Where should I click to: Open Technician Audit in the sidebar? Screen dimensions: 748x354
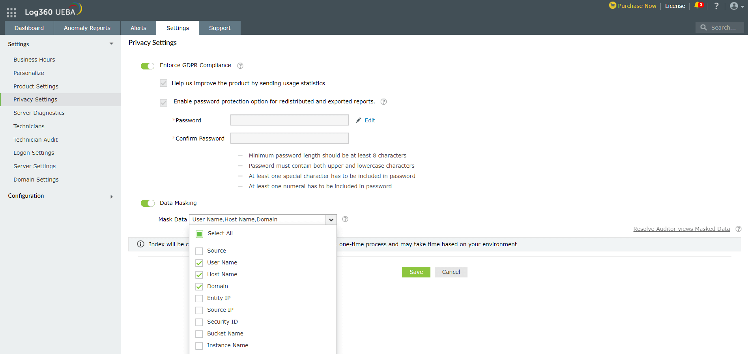(x=36, y=140)
